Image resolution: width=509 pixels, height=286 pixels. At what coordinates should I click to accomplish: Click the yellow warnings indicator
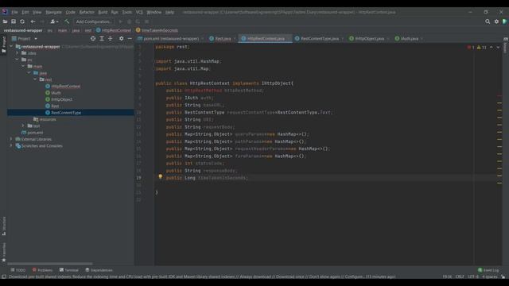pyautogui.click(x=482, y=48)
